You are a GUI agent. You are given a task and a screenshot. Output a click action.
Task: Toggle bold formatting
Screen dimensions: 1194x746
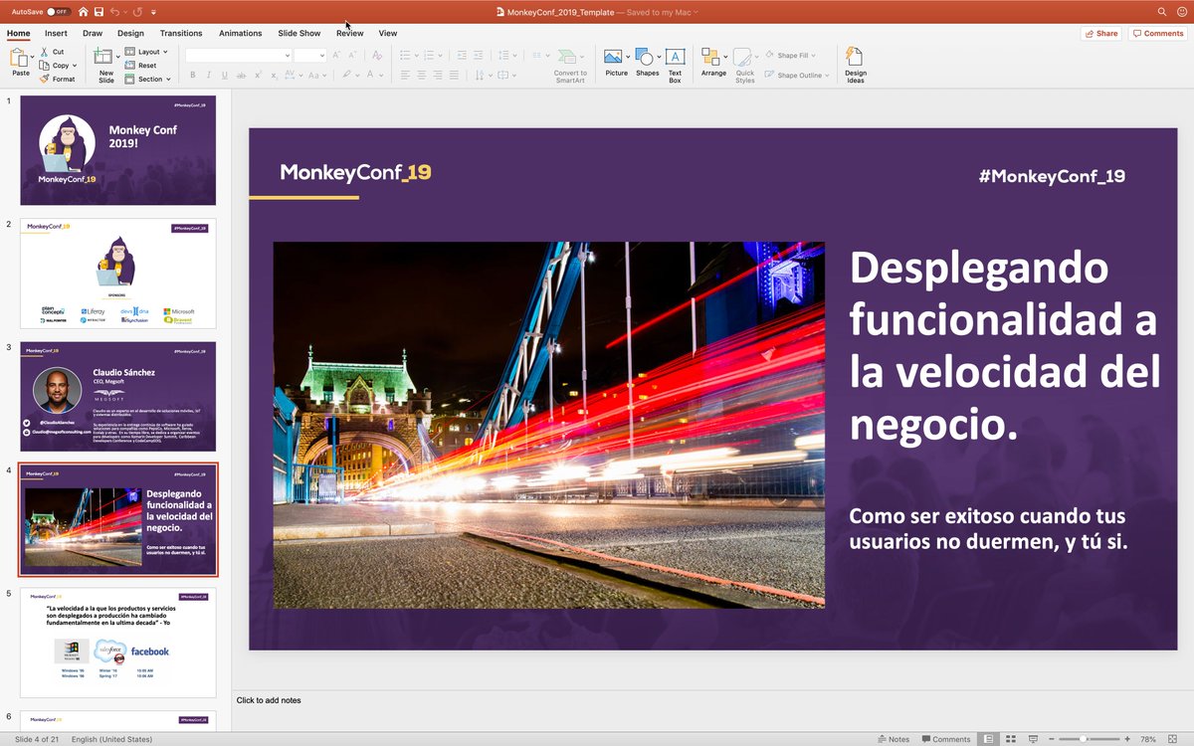[x=193, y=75]
